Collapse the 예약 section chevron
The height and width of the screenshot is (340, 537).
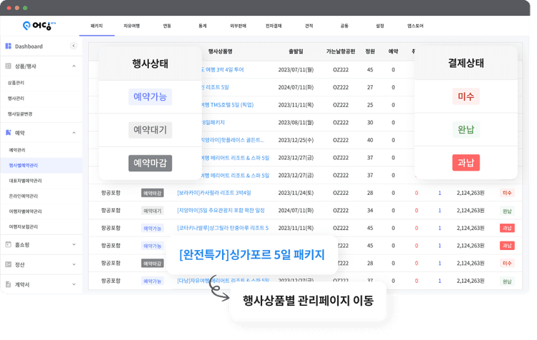(74, 133)
